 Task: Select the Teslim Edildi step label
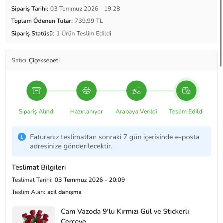click(x=186, y=111)
